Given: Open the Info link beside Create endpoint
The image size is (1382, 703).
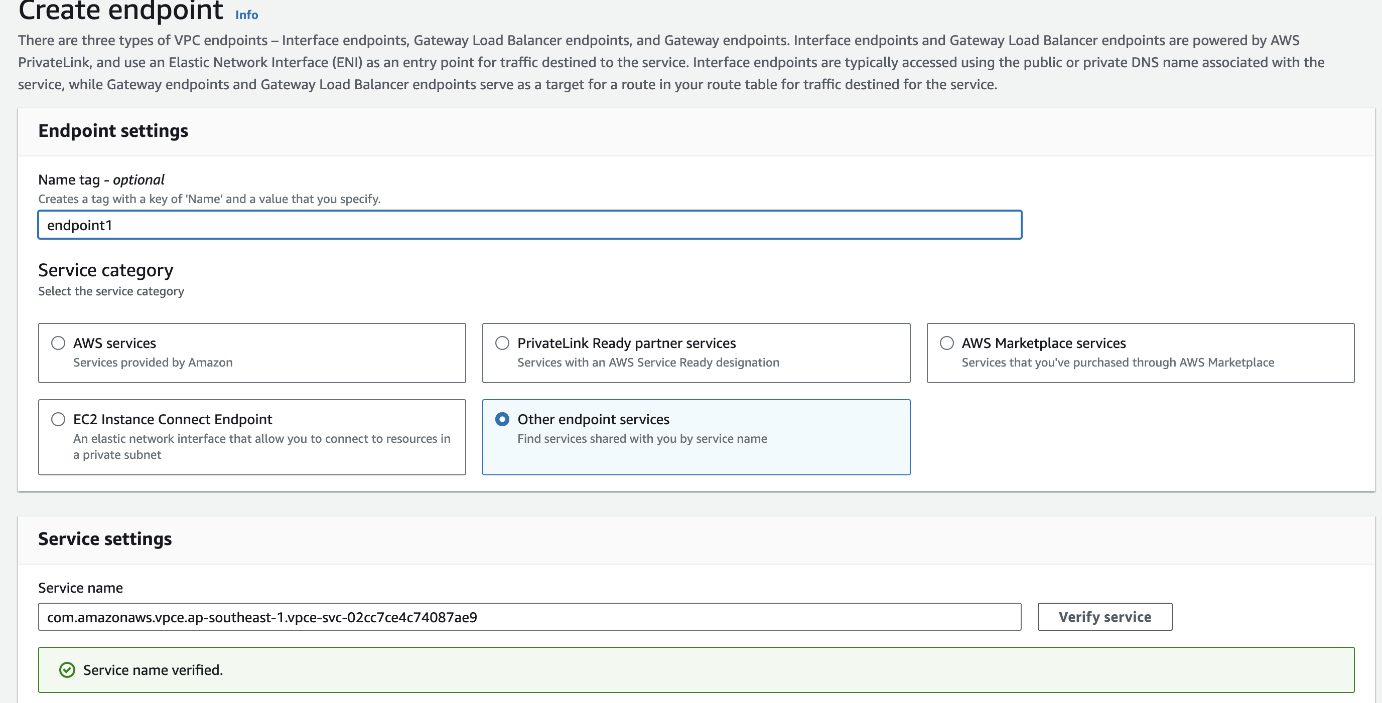Looking at the screenshot, I should tap(246, 15).
